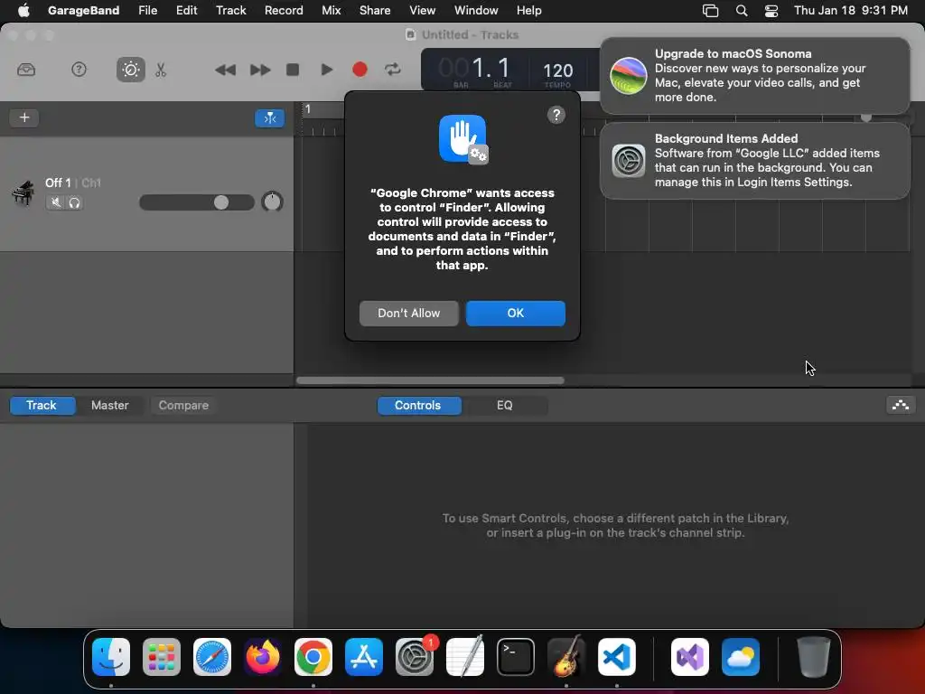This screenshot has height=694, width=925.
Task: Click bar 1 in the timeline ruler
Action: [x=307, y=109]
